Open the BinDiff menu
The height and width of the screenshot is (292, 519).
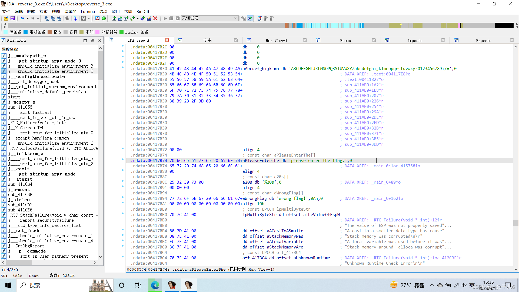pos(143,11)
